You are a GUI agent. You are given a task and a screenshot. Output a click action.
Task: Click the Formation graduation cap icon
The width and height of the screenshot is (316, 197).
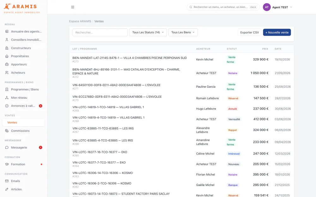[x=7, y=164]
